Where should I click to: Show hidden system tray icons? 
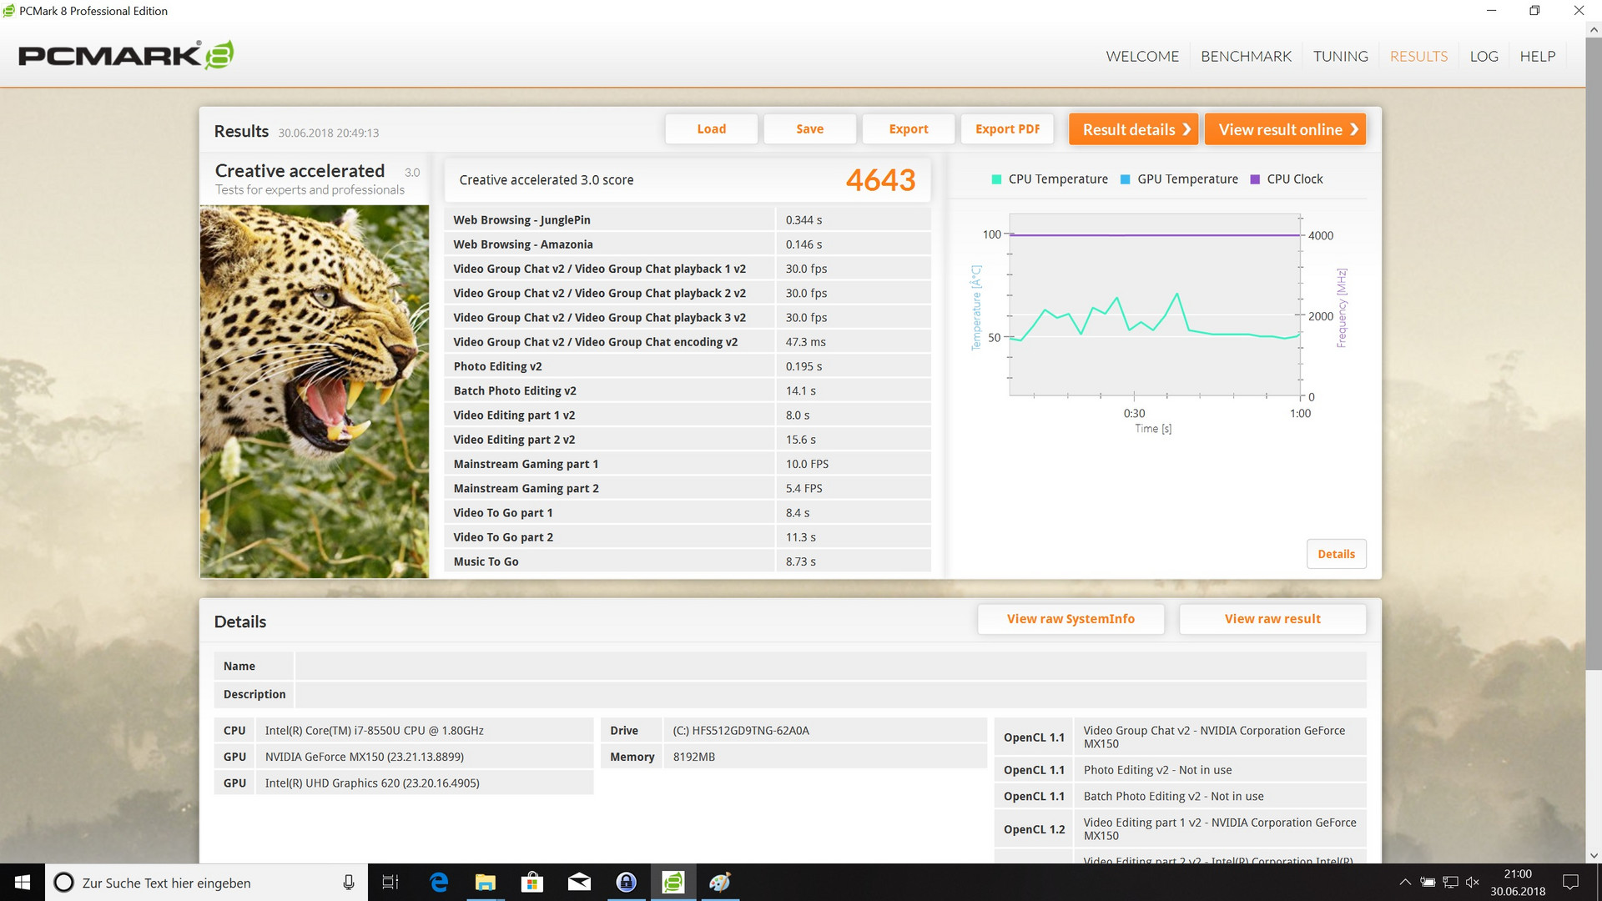1405,882
